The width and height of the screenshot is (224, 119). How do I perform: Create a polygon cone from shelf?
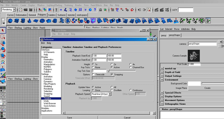point(29,21)
